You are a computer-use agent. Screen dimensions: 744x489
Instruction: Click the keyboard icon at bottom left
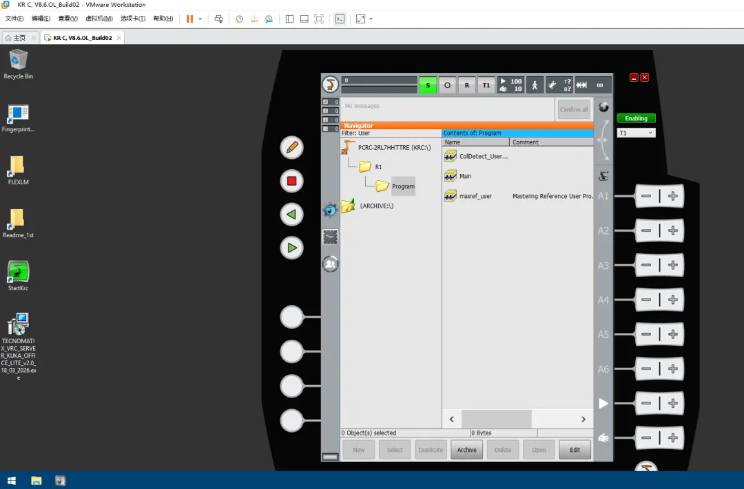click(330, 457)
